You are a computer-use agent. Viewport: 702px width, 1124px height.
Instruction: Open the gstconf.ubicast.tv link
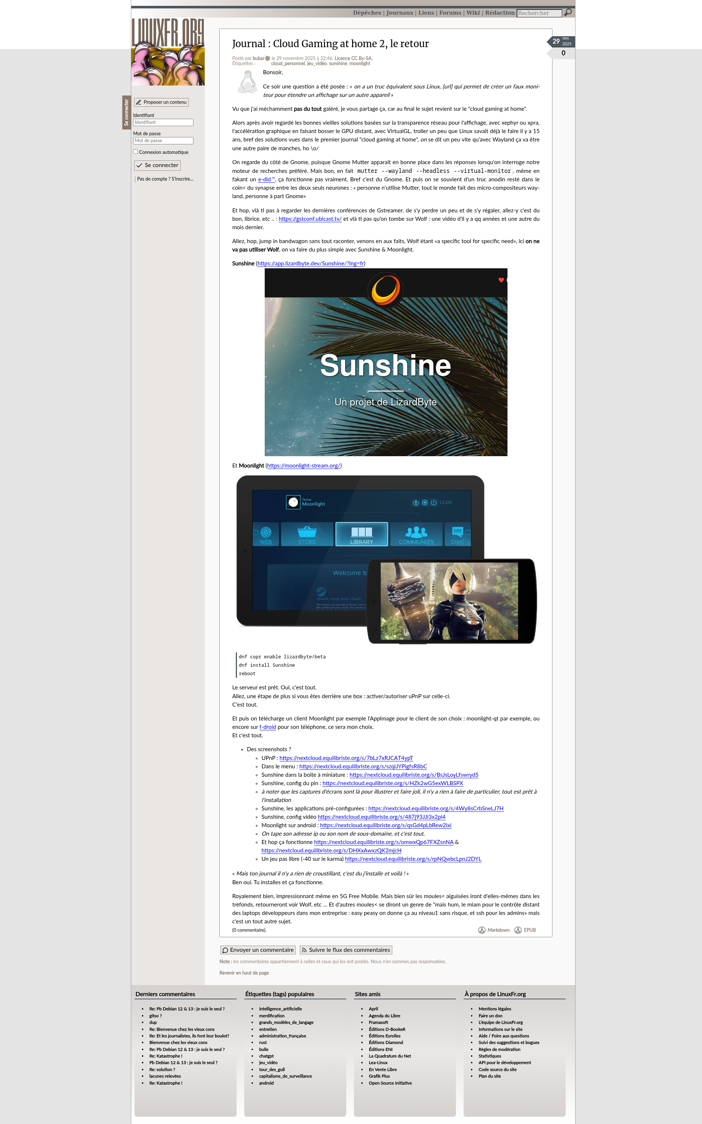coord(310,219)
